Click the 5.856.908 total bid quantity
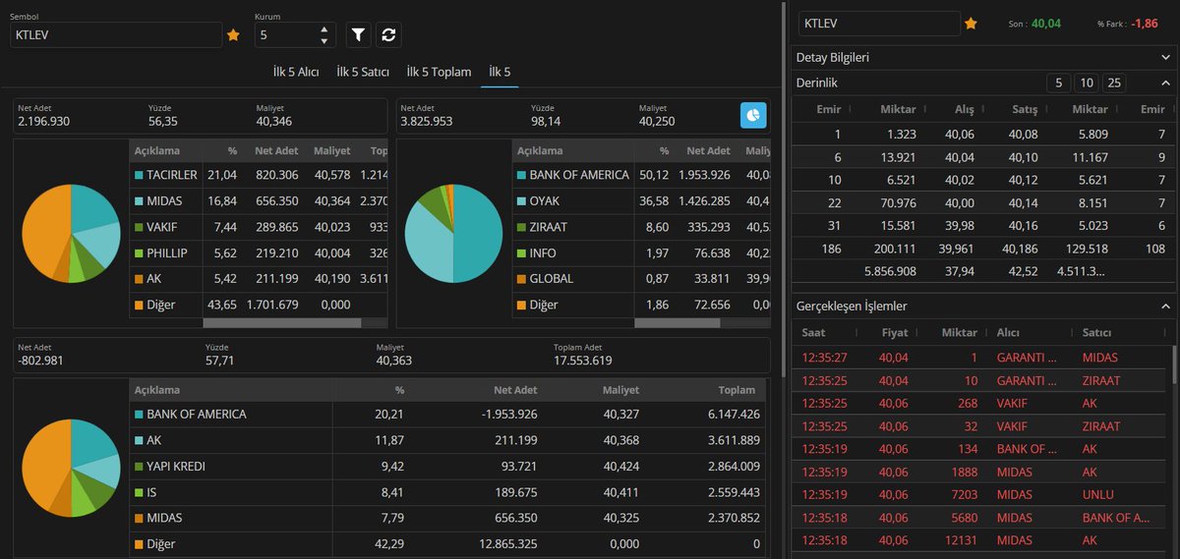This screenshot has height=559, width=1180. (x=890, y=270)
